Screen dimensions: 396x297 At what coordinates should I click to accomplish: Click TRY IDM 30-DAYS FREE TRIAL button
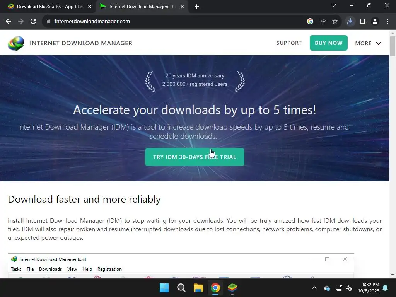point(195,157)
